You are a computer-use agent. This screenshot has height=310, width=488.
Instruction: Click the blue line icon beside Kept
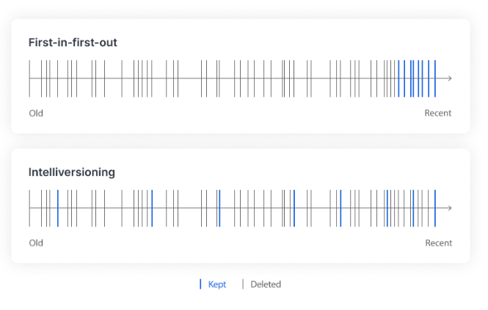(200, 284)
